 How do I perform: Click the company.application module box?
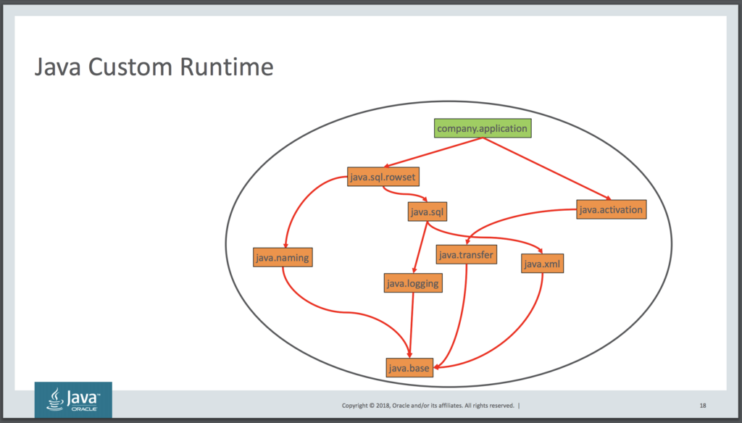point(483,128)
